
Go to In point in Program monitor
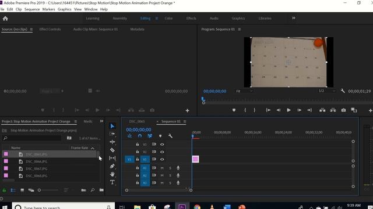coord(268,110)
